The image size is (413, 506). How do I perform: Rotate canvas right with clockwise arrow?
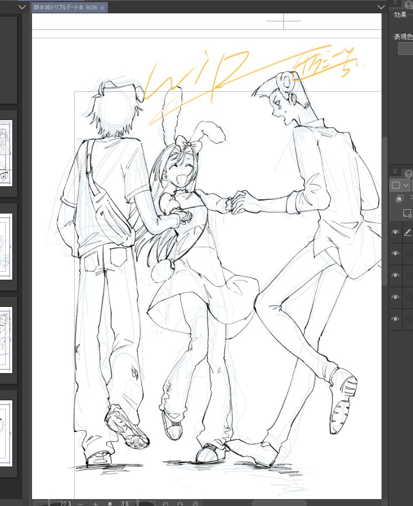(x=180, y=504)
